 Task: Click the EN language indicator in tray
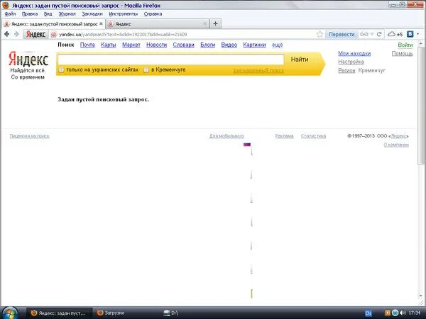(368, 313)
